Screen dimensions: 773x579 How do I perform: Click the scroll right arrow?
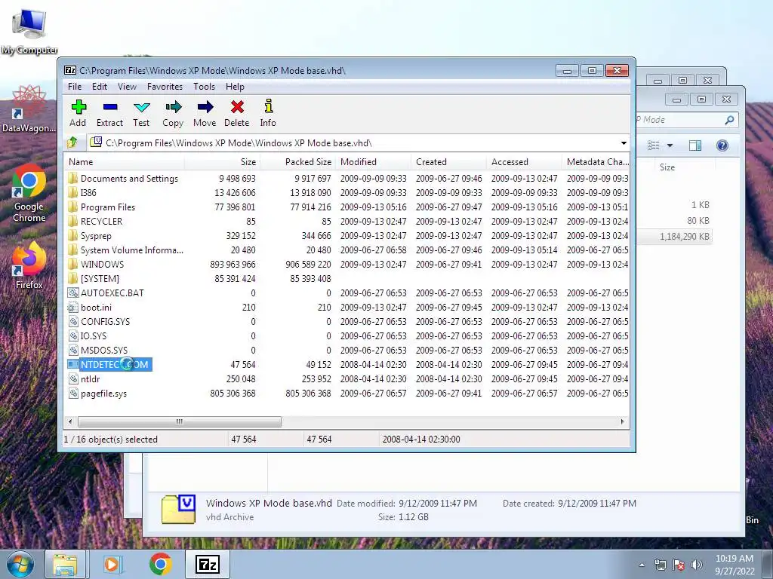point(623,422)
